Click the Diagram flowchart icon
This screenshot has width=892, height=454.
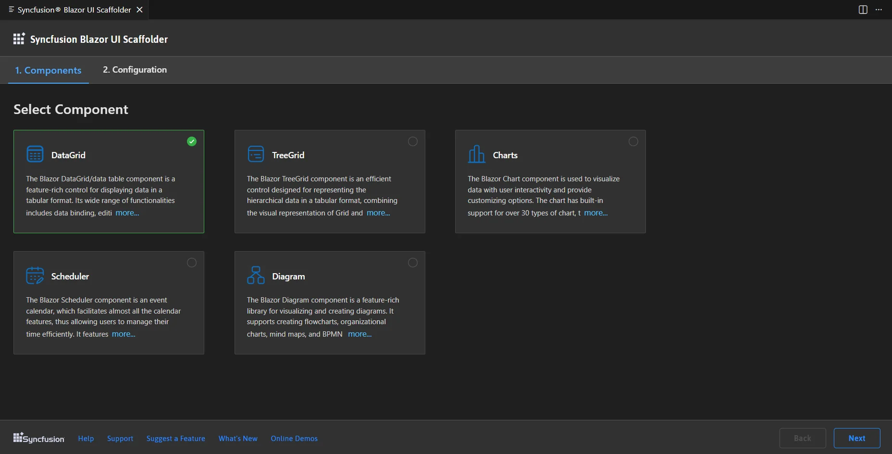coord(256,276)
